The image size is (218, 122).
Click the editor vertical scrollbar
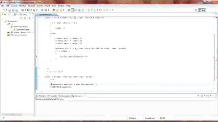[x=214, y=57]
